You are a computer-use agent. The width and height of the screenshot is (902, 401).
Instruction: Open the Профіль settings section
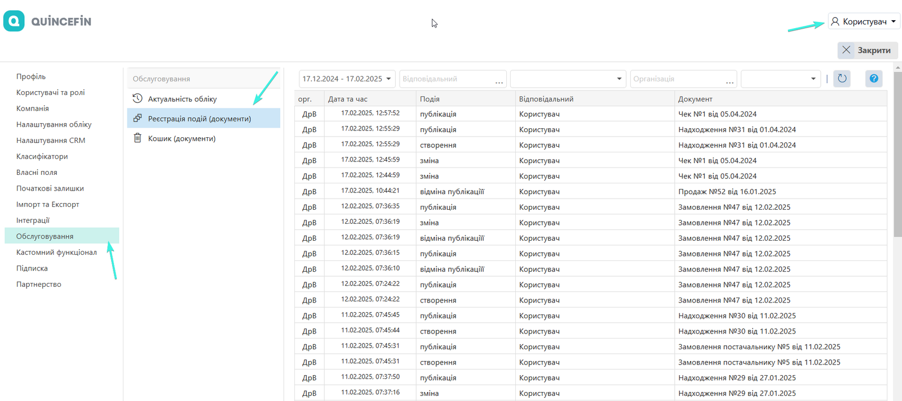(x=31, y=76)
